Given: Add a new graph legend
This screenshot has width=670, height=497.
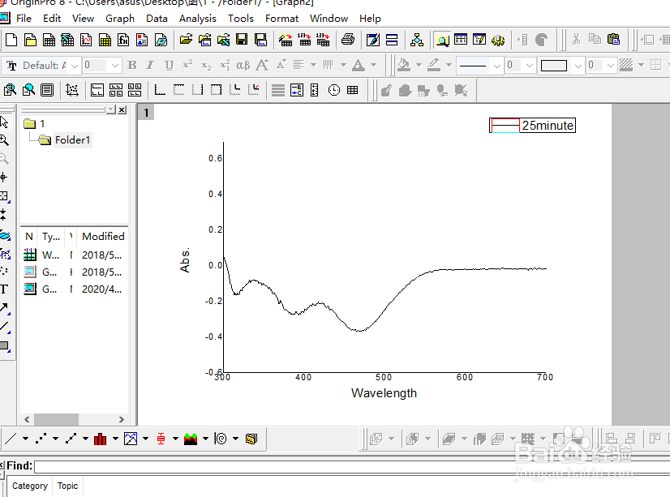Looking at the screenshot, I should (x=297, y=90).
